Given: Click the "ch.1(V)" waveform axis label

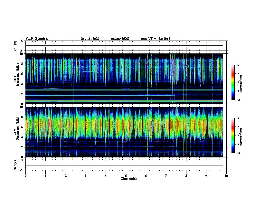Looking at the screenshot, I should coord(15,46).
